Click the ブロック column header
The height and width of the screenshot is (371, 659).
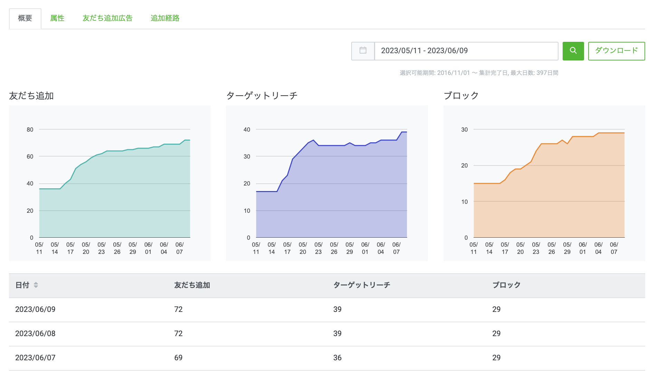point(506,285)
